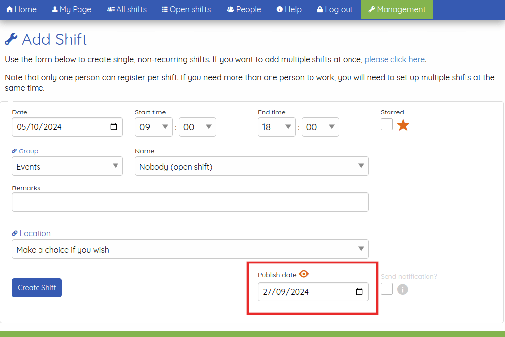Open All shifts via its list icon

pos(110,9)
